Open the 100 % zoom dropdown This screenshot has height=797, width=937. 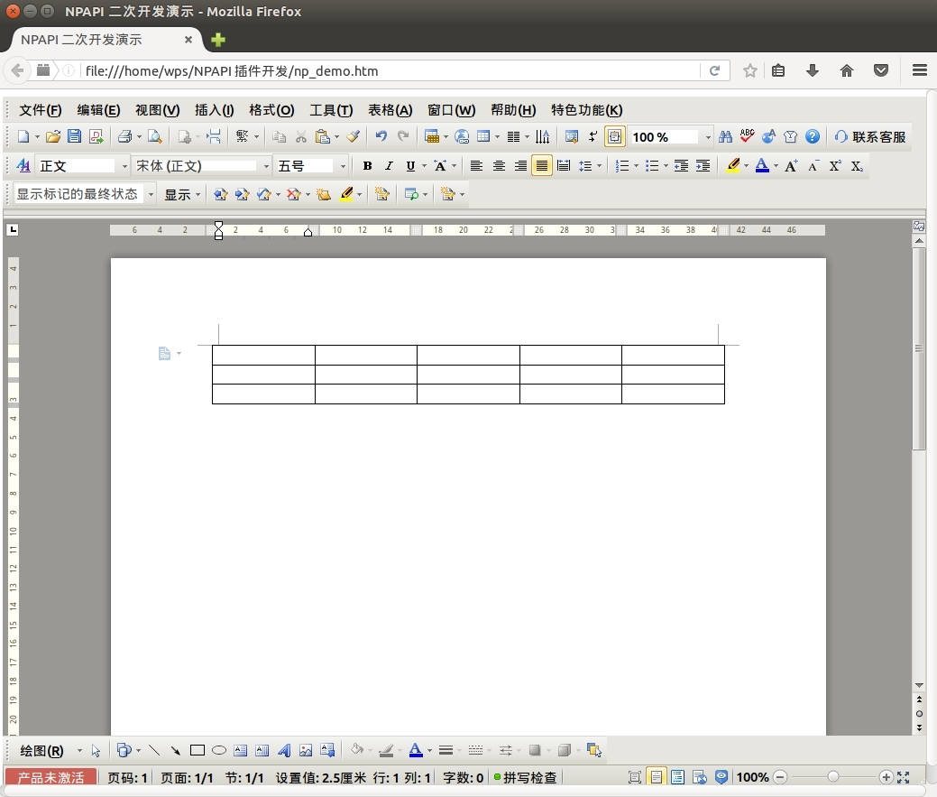[708, 137]
